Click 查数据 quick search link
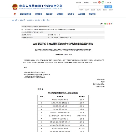Screen dimensions: 126x132 tap(105, 10)
